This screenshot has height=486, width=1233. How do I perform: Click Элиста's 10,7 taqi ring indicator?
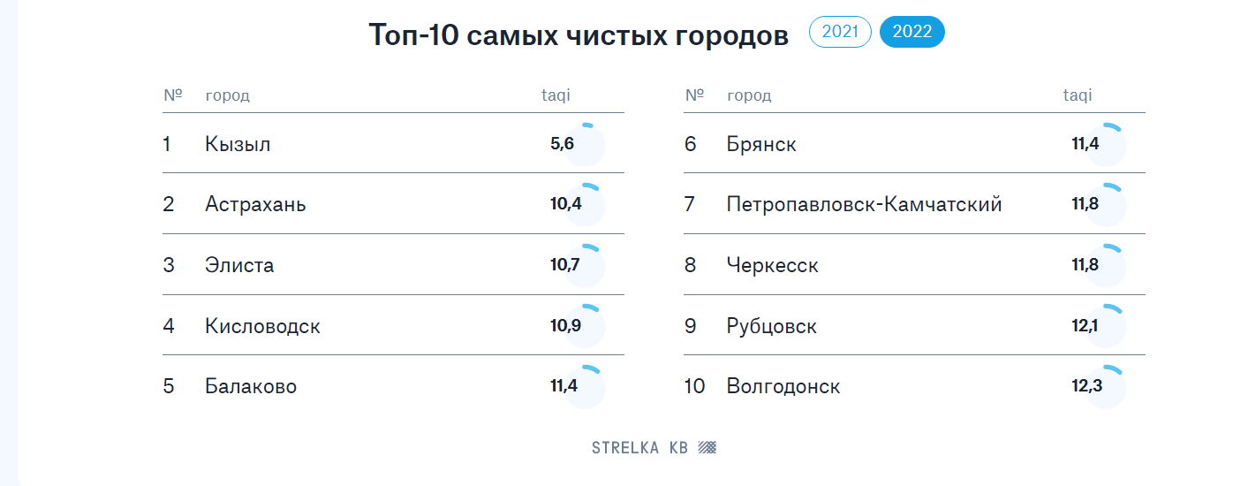584,266
